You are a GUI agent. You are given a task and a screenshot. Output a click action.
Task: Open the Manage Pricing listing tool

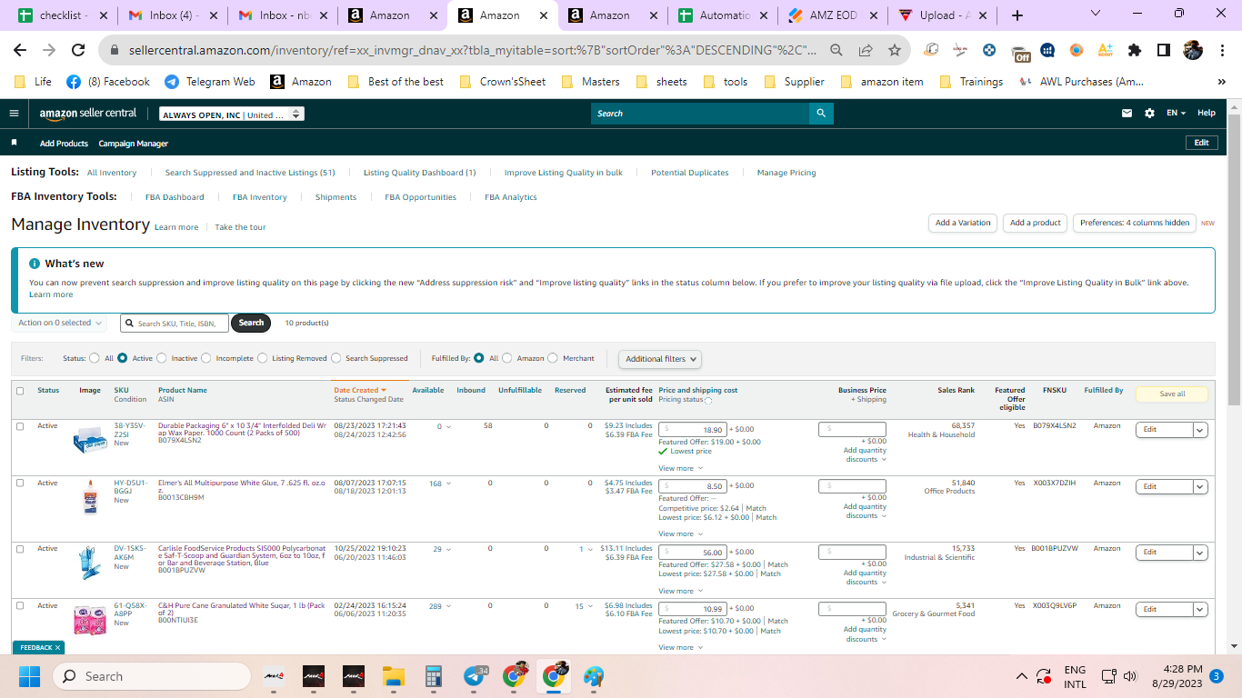pos(786,173)
